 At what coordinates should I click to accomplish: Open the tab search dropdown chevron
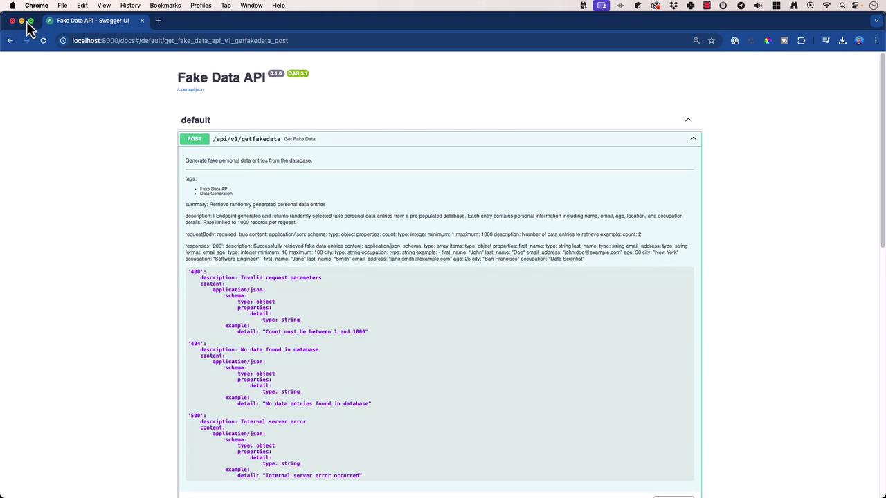pos(876,21)
